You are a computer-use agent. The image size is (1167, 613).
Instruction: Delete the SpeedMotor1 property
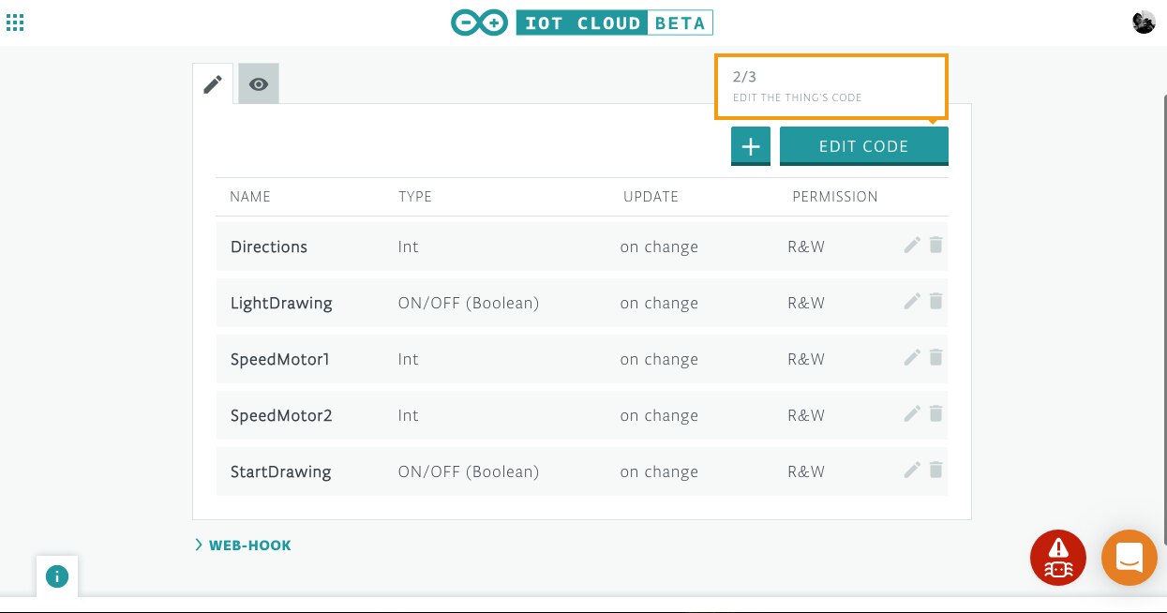tap(935, 358)
